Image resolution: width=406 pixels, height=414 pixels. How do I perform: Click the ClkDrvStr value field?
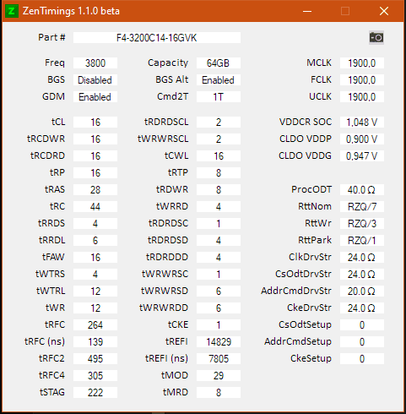tap(362, 257)
